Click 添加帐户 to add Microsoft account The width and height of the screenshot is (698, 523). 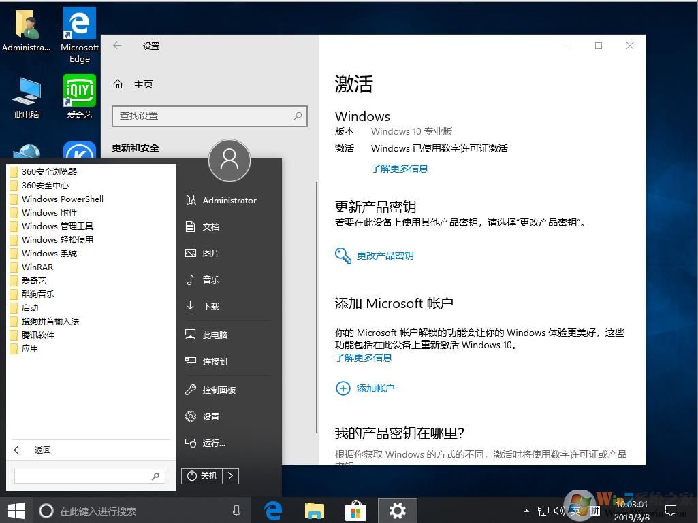pyautogui.click(x=375, y=388)
